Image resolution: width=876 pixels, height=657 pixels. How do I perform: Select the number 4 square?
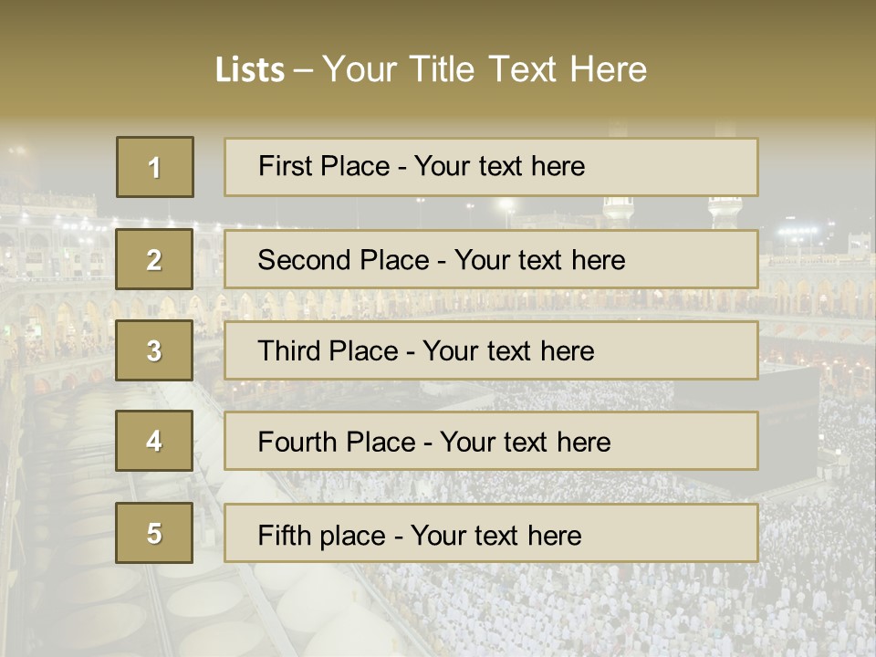pyautogui.click(x=154, y=441)
